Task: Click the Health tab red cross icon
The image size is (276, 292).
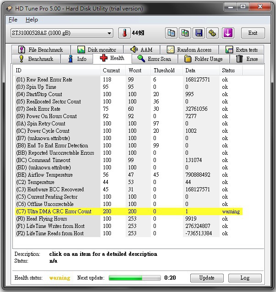Action: [x=104, y=58]
